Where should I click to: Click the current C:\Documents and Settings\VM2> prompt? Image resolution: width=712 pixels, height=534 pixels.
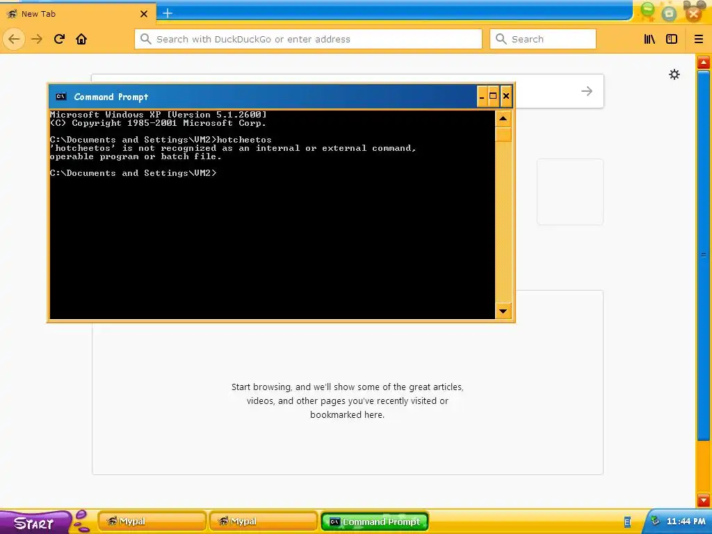point(133,173)
